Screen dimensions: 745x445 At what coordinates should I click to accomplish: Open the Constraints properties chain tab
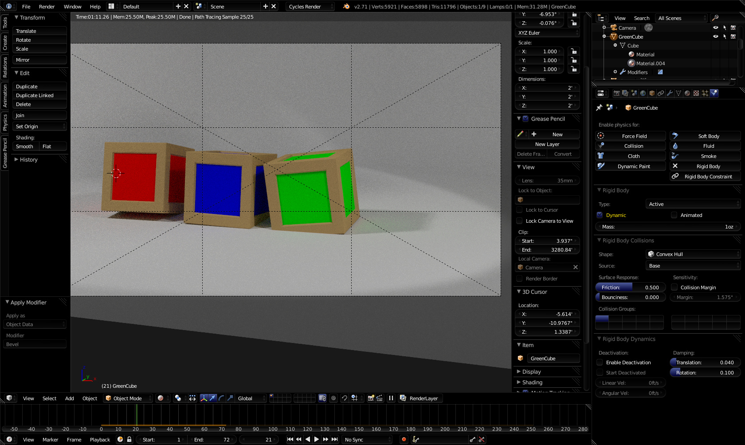pos(661,93)
